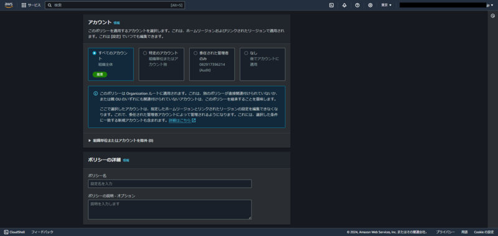The image size is (498, 236).
Task: Click the external link icon after 詳細はこちら
Action: 194,120
